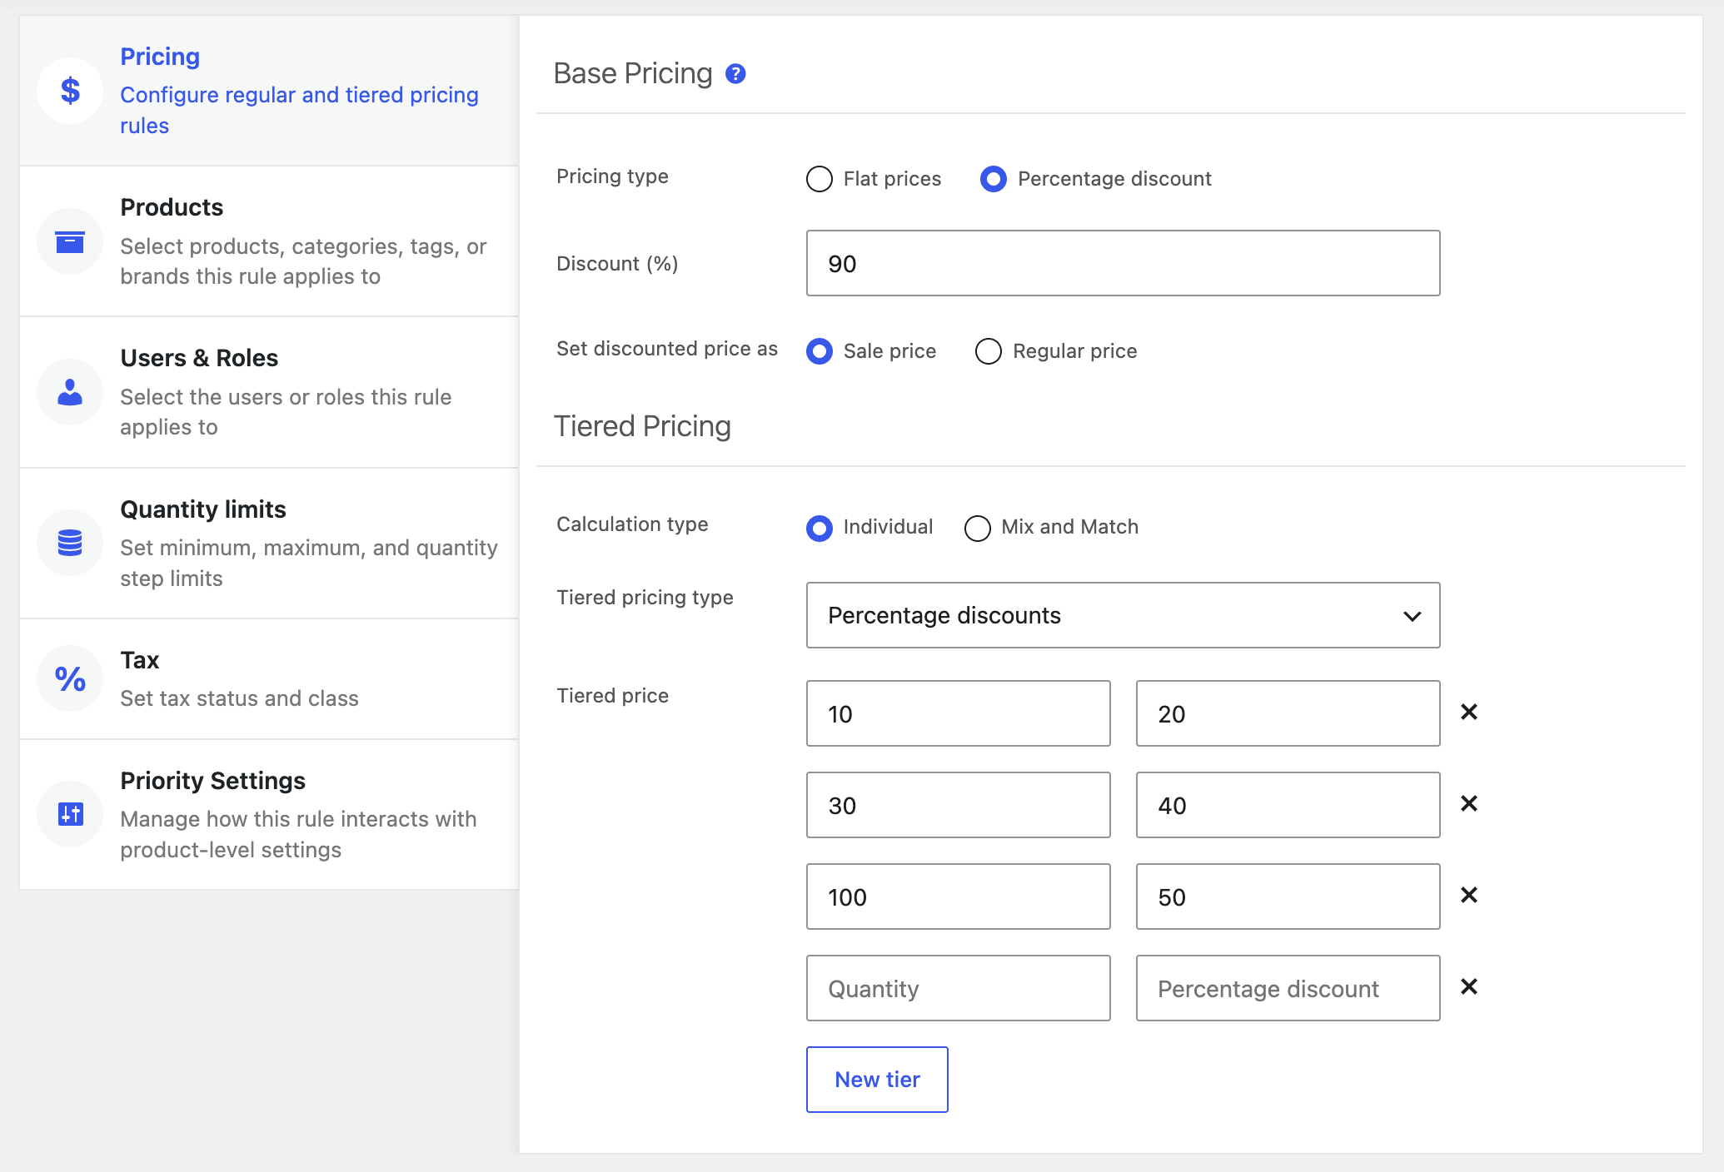Click the Priority Settings sliders icon

pos(70,814)
